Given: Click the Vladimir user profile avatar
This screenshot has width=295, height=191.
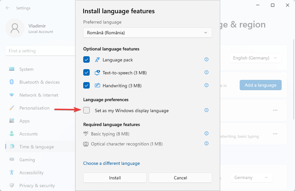Looking at the screenshot, I should (x=15, y=28).
